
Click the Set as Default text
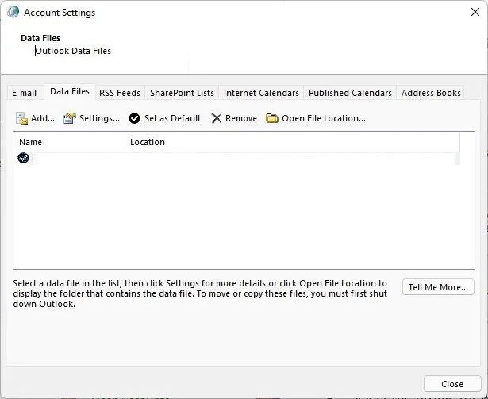(x=172, y=118)
